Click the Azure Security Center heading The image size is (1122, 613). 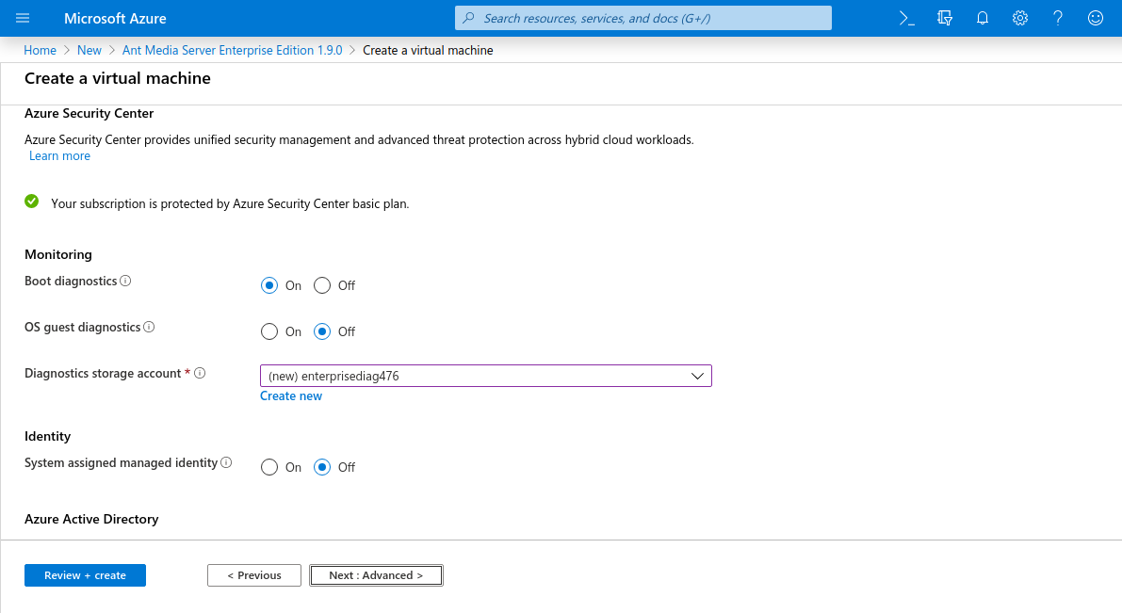[x=89, y=113]
